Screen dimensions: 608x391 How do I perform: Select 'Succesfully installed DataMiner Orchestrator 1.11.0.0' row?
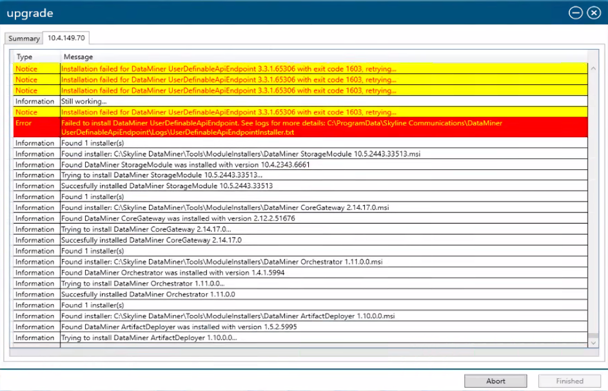tap(300, 294)
